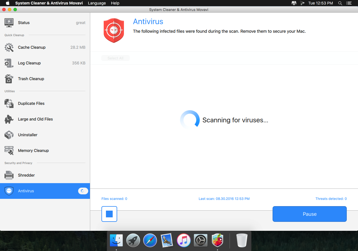
Task: Open Large and Old Files utility
Action: point(45,119)
